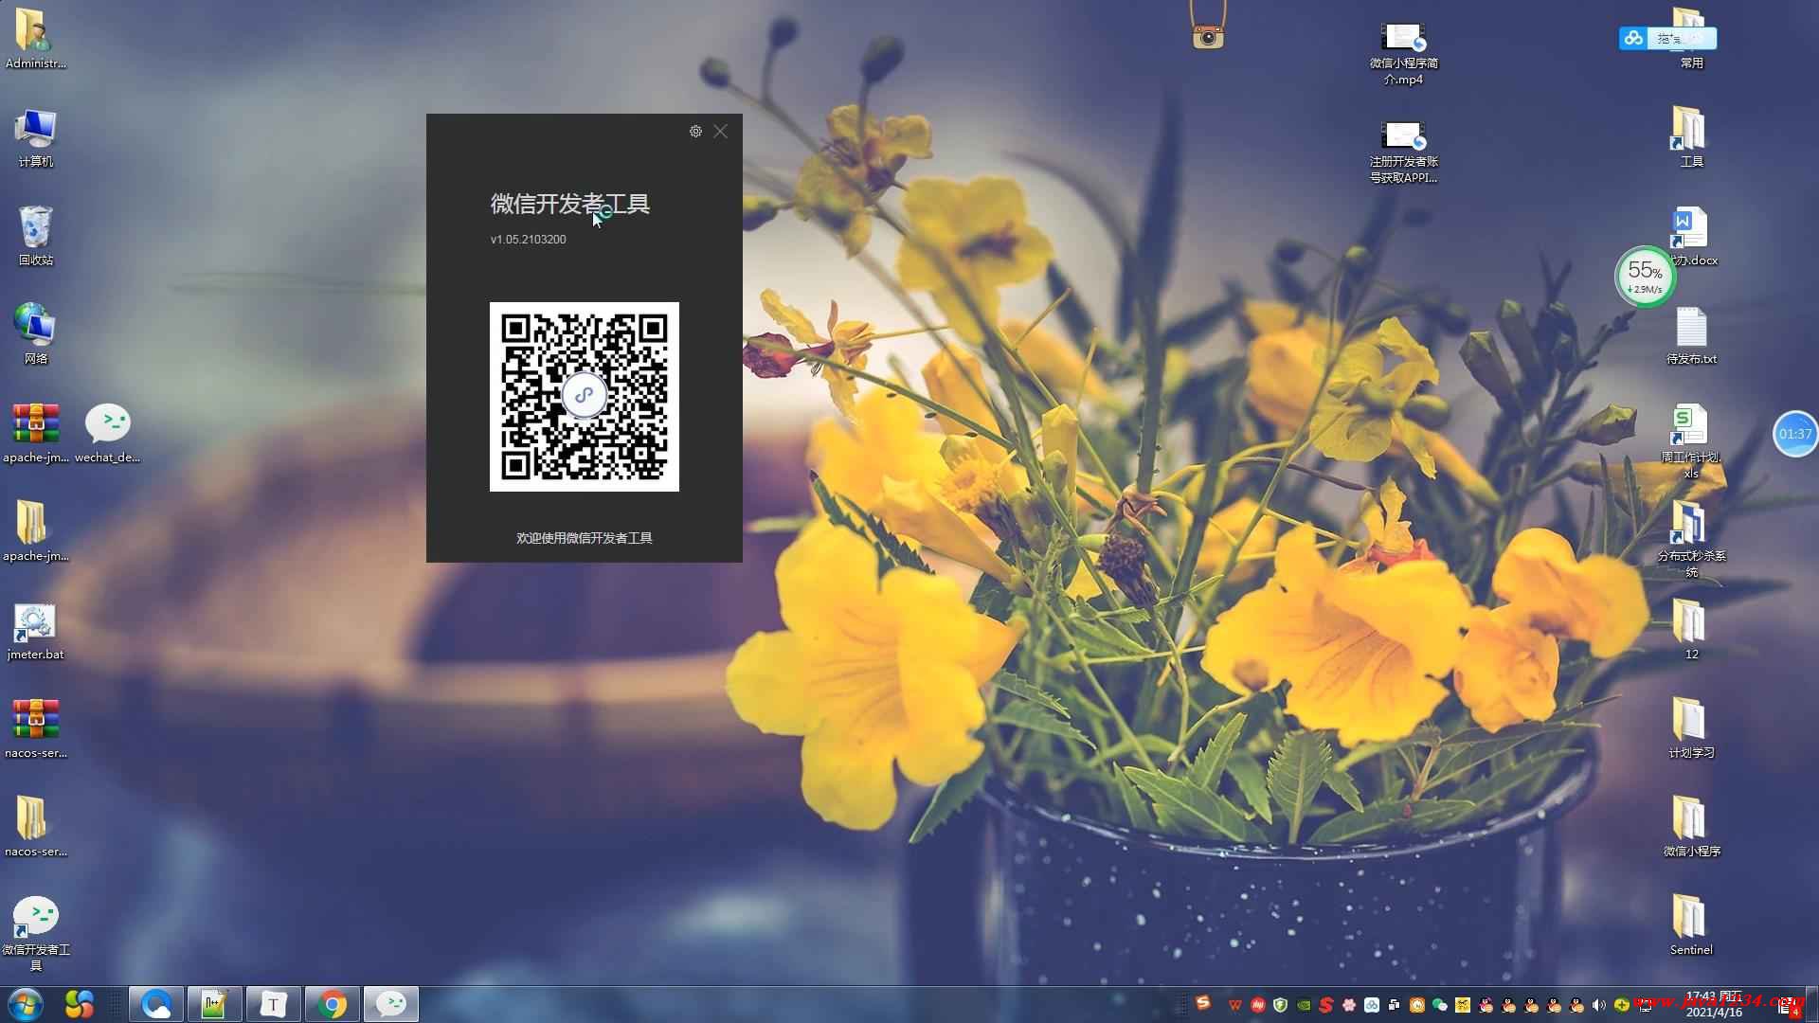Select the wechat_de... installer desktop icon

point(108,433)
